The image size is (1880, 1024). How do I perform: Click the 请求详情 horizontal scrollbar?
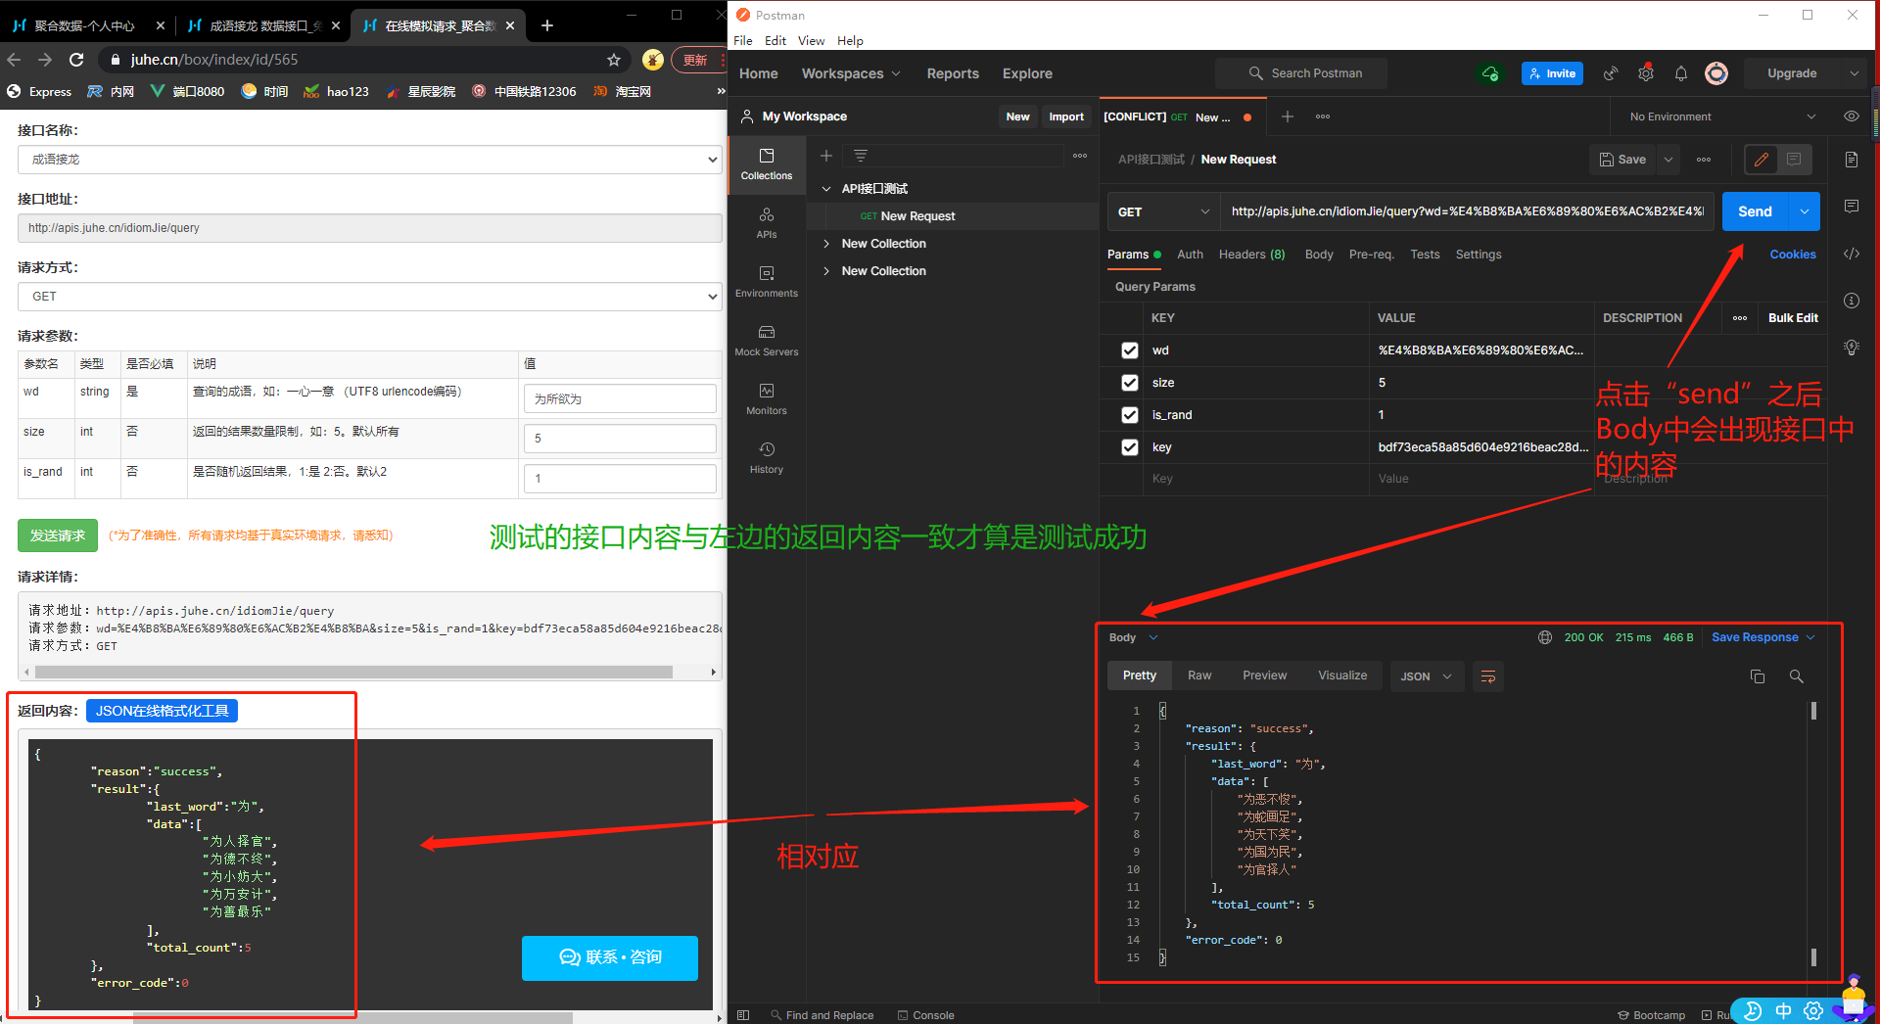tap(353, 672)
